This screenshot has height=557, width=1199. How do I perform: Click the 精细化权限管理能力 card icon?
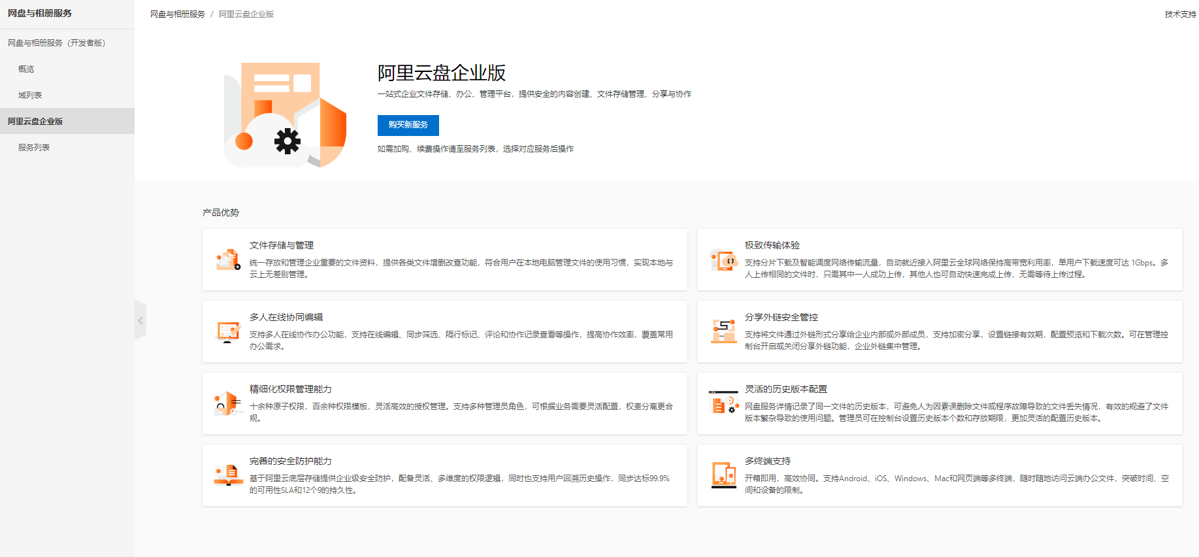228,403
